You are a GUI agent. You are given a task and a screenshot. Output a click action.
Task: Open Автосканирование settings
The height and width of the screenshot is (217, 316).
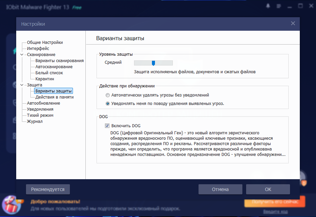tap(54, 67)
